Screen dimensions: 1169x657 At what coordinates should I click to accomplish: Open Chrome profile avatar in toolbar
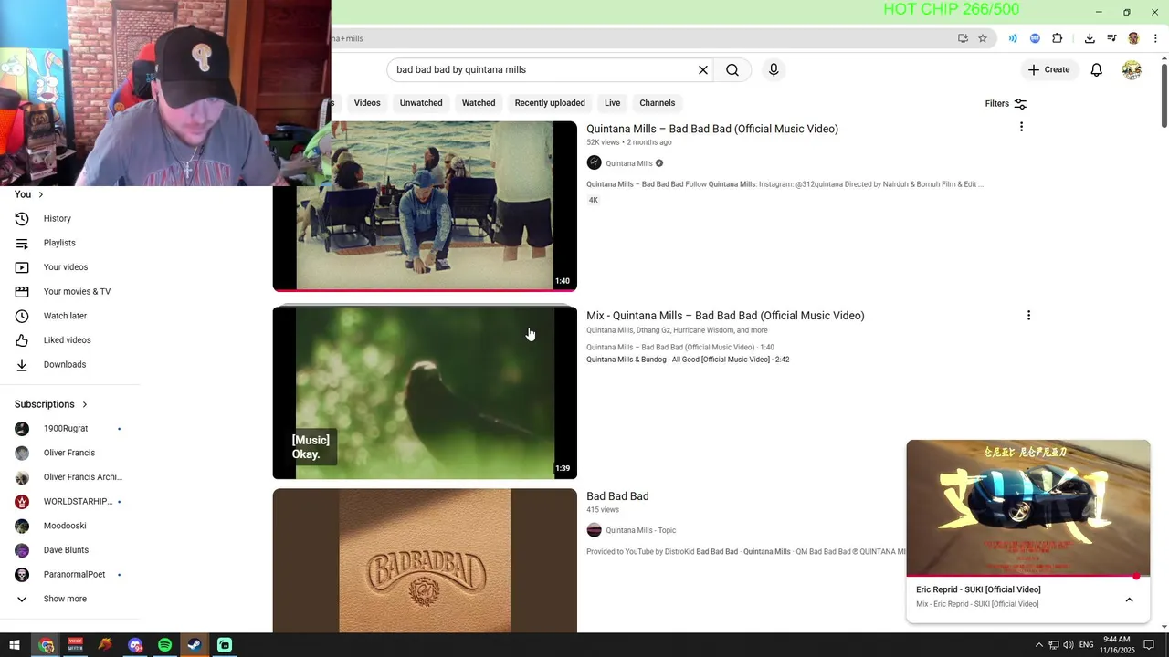pos(1133,38)
